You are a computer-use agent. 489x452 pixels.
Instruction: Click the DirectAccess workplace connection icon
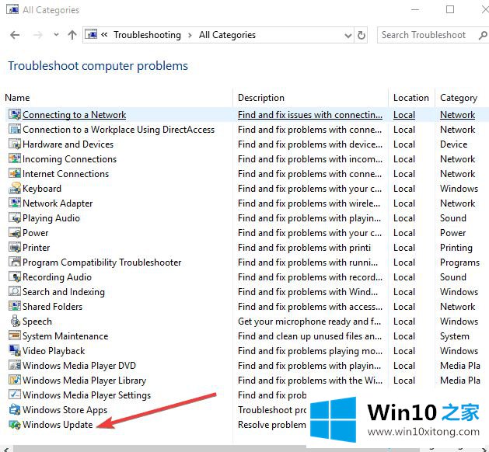coord(15,129)
